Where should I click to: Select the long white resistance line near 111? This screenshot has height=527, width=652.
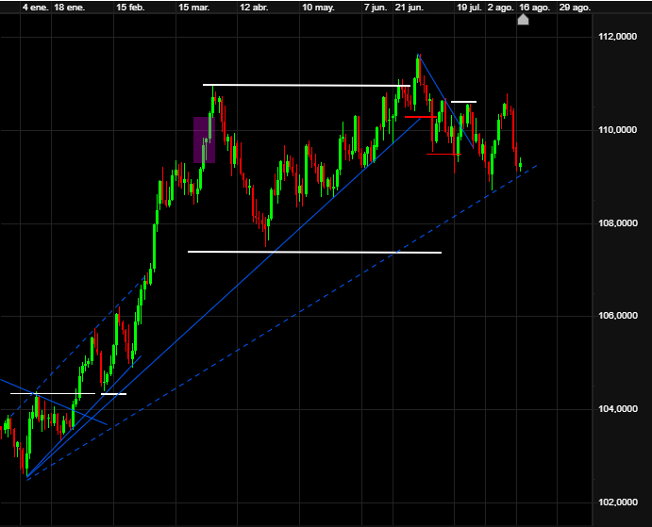point(307,85)
